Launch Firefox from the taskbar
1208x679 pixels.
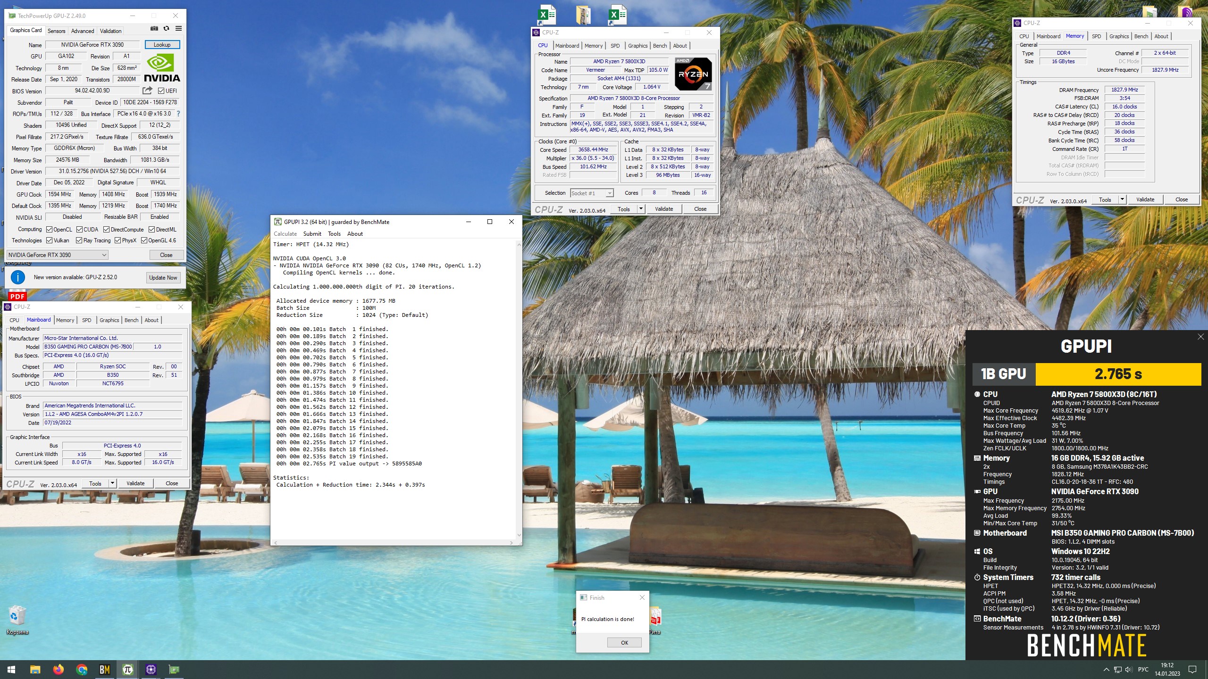click(x=58, y=670)
